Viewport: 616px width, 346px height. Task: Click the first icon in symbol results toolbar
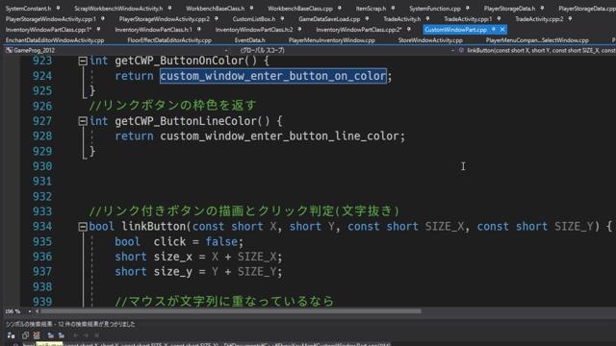coord(11,335)
